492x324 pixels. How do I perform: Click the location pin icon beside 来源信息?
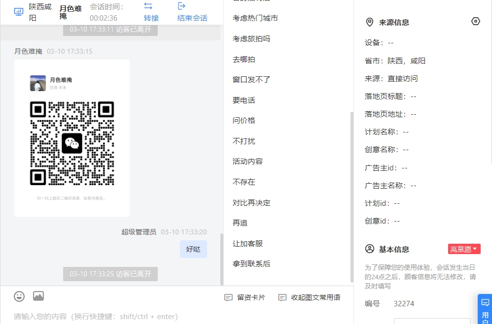370,22
